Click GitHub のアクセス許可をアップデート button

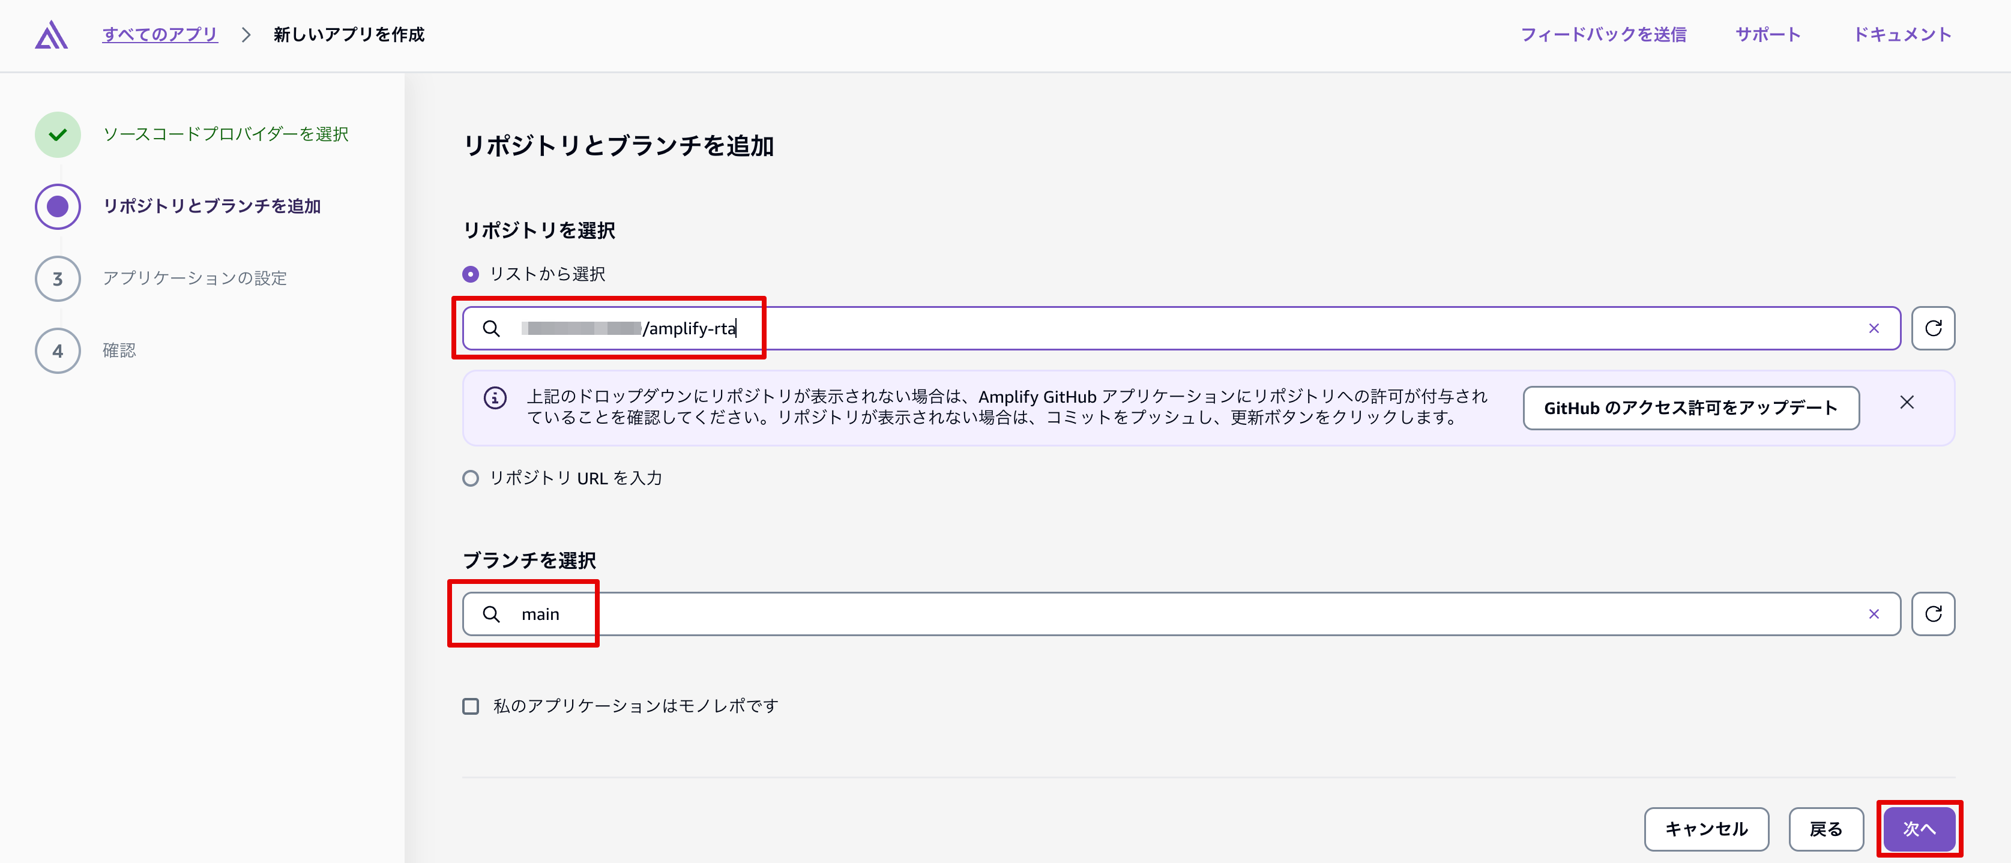point(1690,408)
